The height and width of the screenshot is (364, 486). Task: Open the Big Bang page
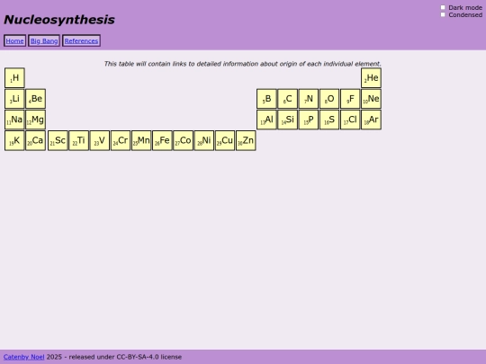tap(44, 40)
